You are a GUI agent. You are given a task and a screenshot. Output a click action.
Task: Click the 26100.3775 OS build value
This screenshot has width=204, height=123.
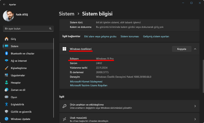click(102, 72)
